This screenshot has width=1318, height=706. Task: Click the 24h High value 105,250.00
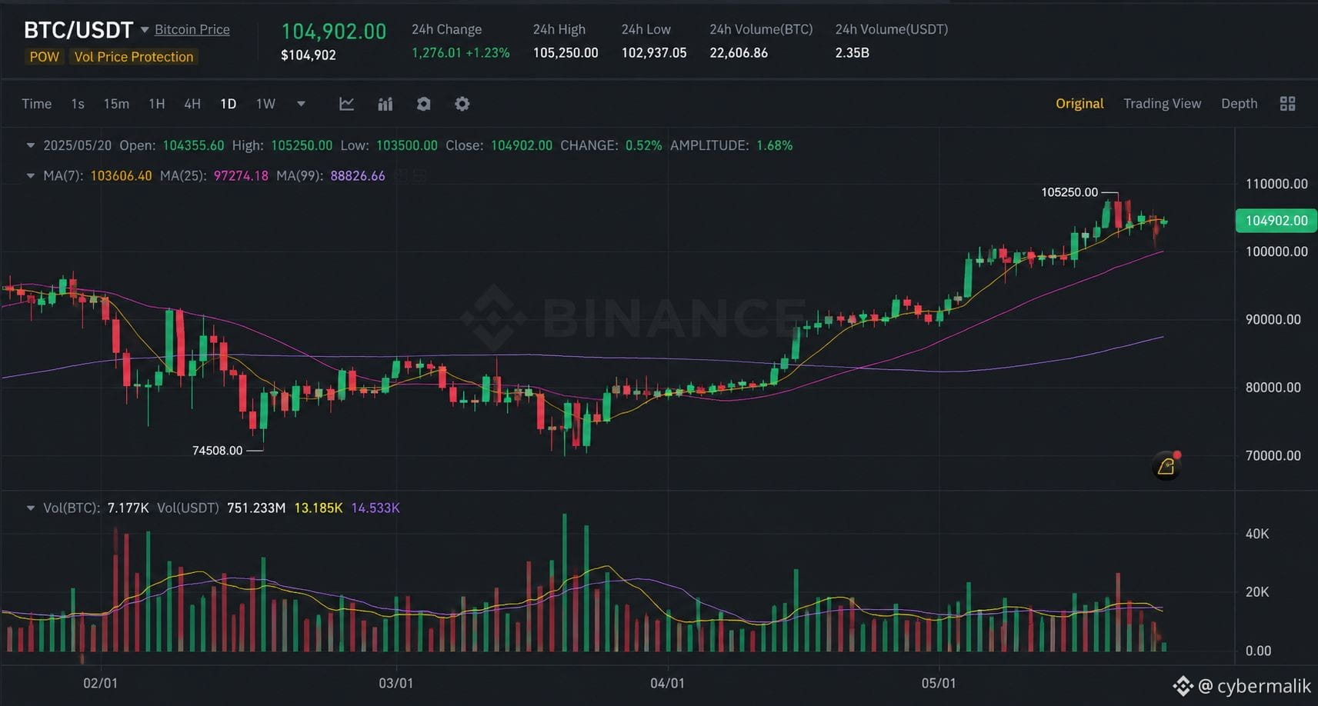tap(566, 53)
